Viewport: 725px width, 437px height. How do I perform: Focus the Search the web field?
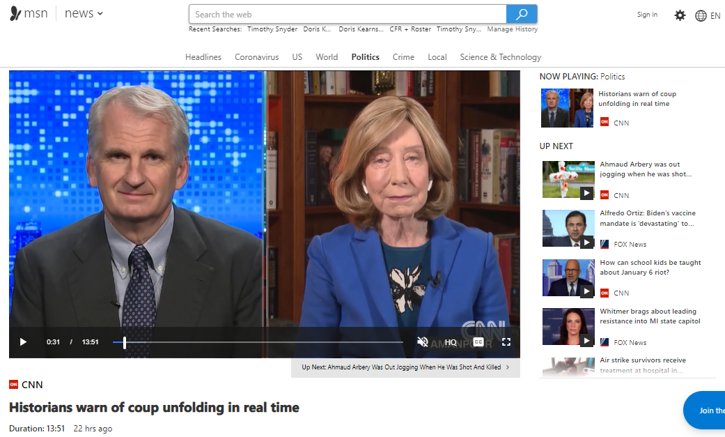click(x=348, y=15)
